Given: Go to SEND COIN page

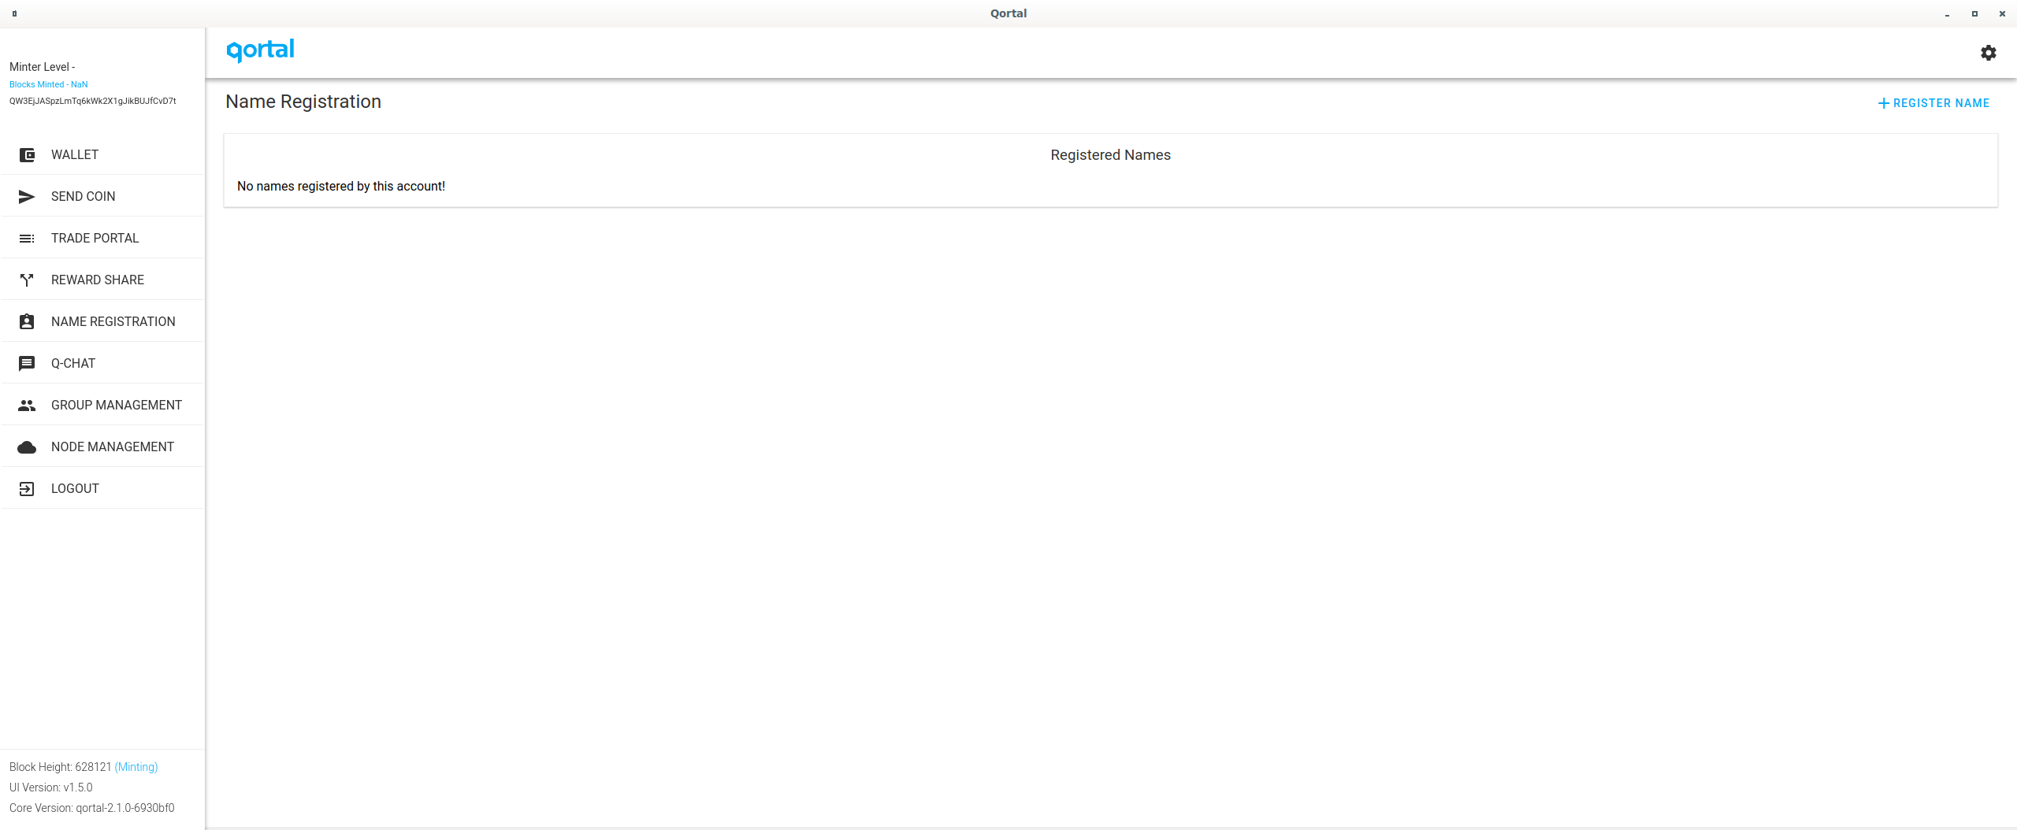Looking at the screenshot, I should coord(102,196).
